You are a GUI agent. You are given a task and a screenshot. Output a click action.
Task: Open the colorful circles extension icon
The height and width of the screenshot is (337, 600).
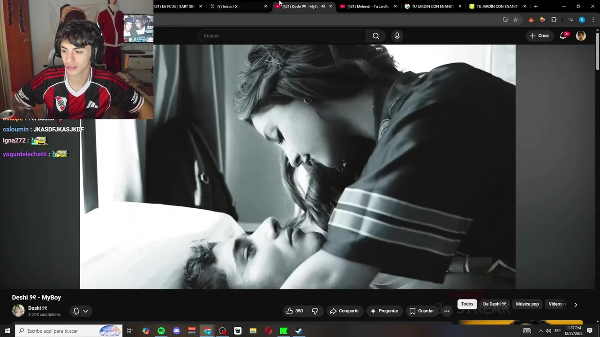[x=542, y=20]
